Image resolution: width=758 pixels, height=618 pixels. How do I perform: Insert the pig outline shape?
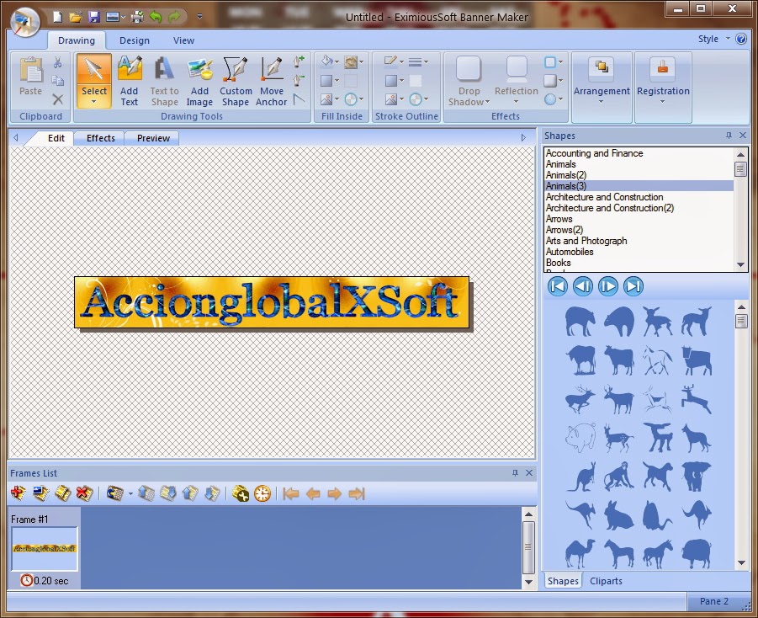coord(580,437)
